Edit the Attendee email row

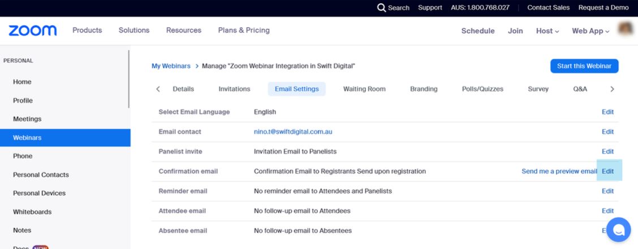point(607,211)
